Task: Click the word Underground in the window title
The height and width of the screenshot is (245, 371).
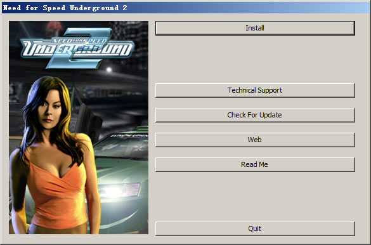Action: (x=94, y=8)
